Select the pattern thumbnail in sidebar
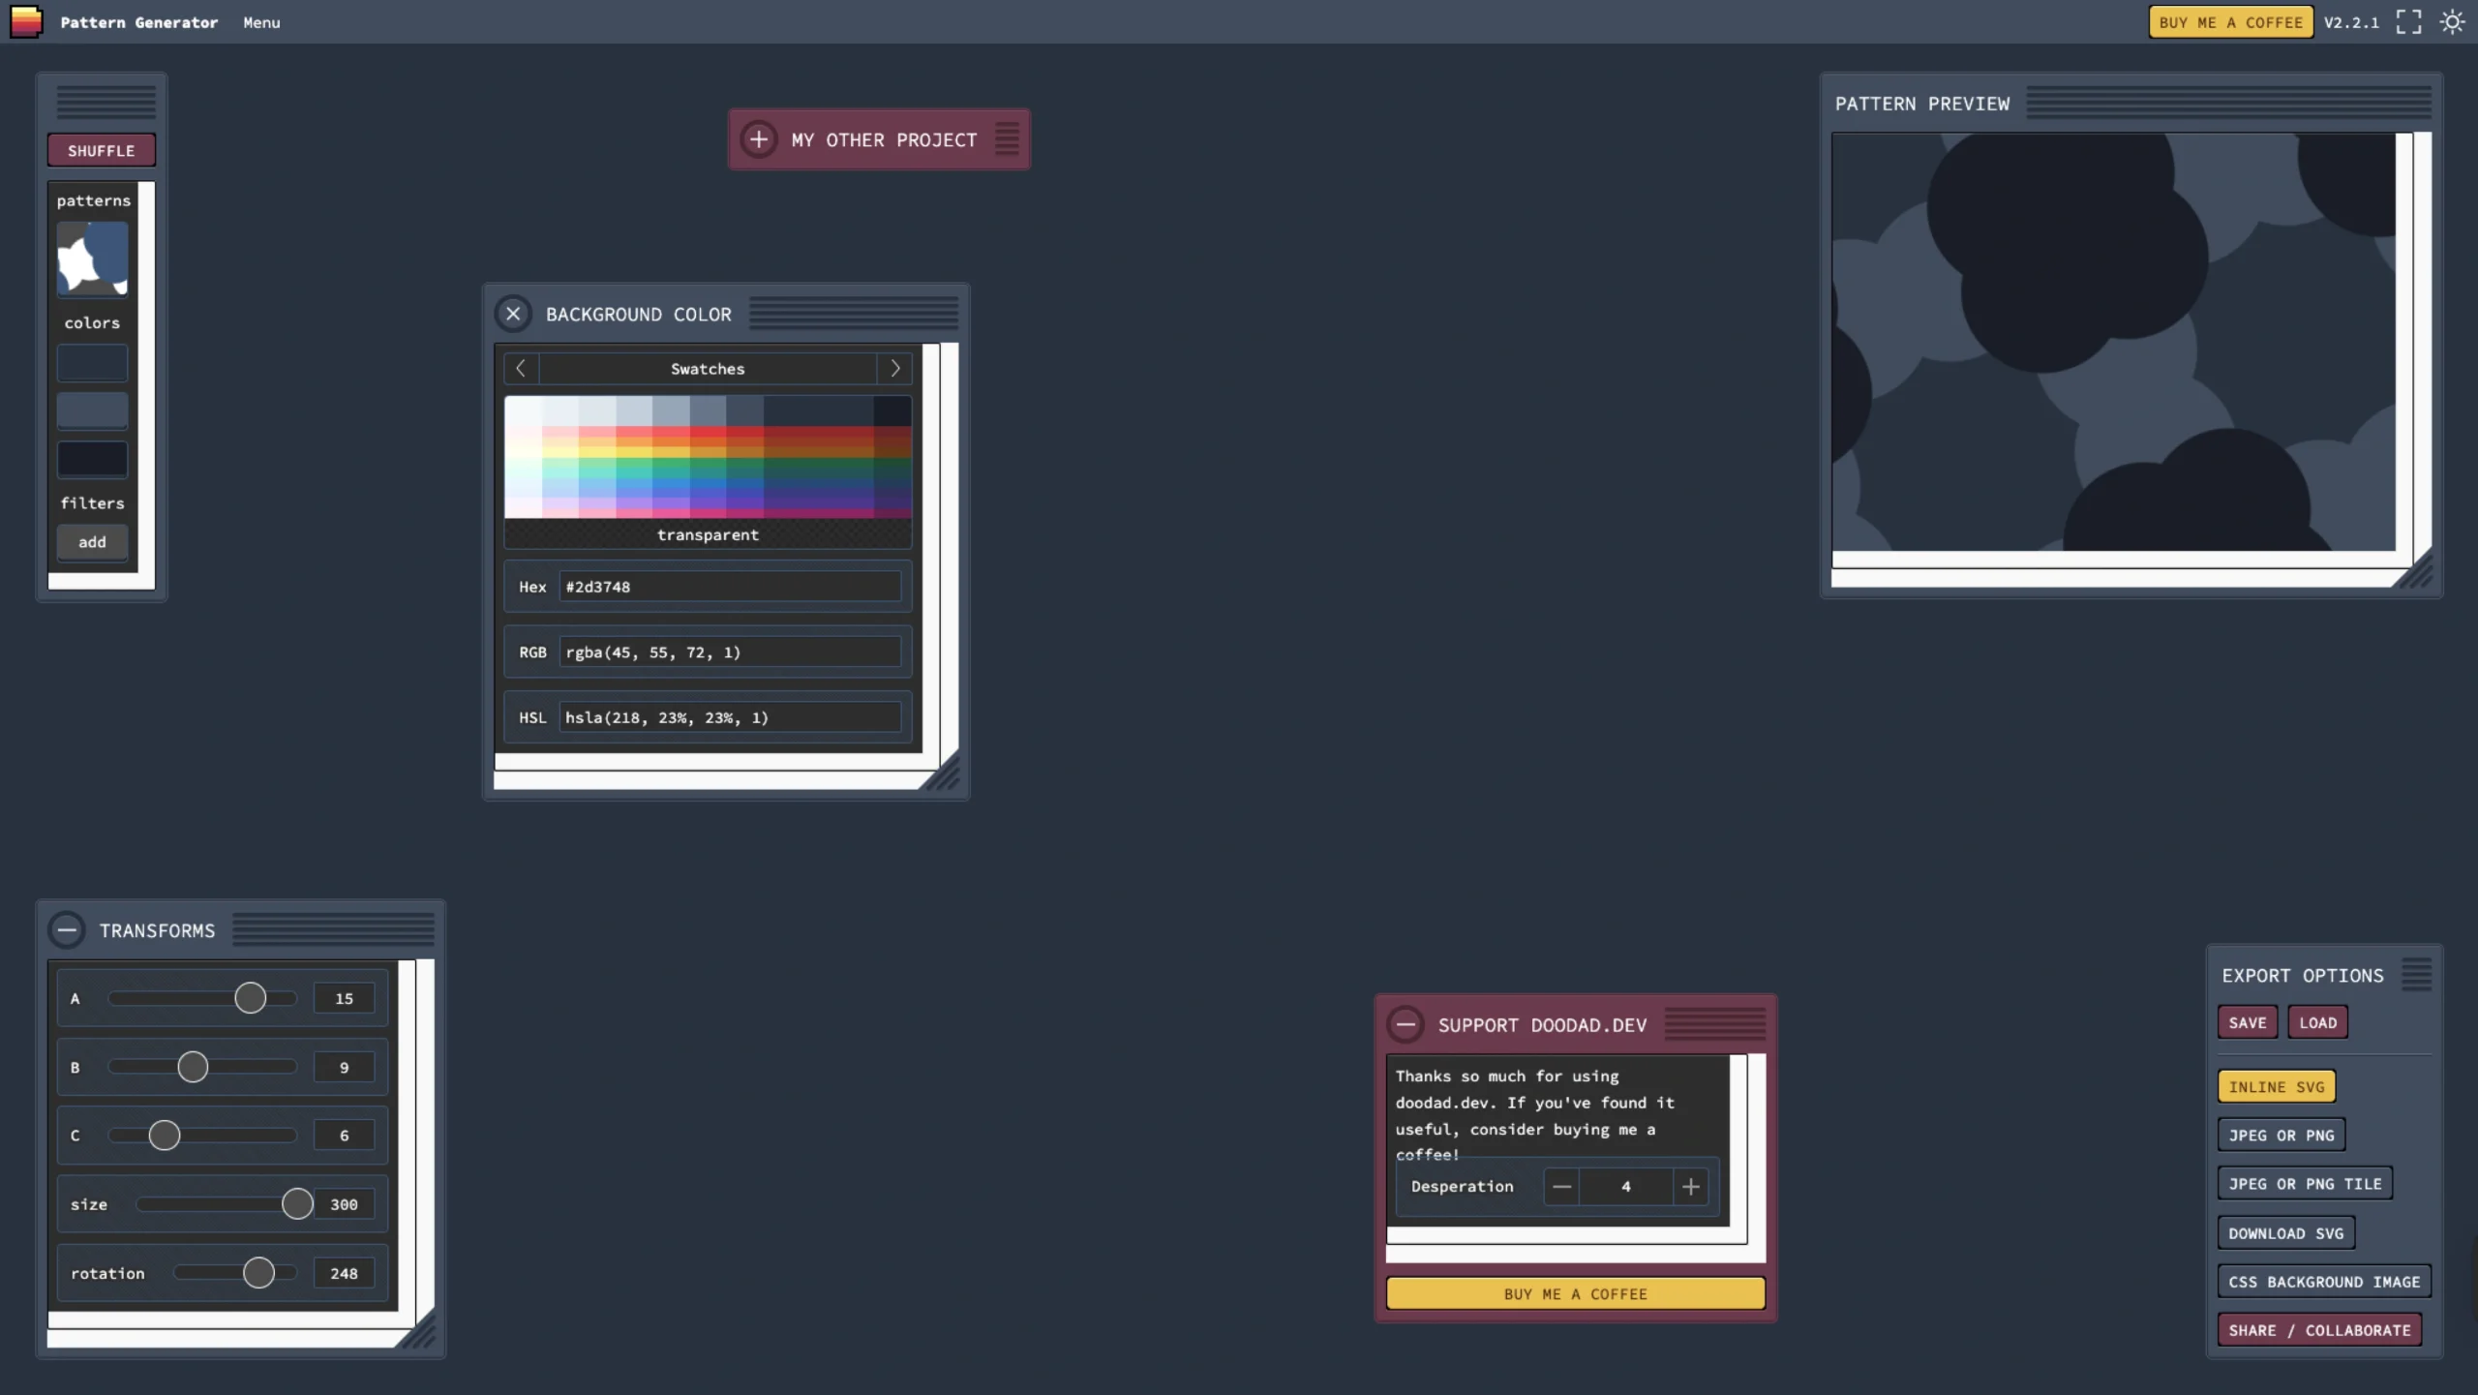Screen dimensions: 2478x1395 coord(92,258)
